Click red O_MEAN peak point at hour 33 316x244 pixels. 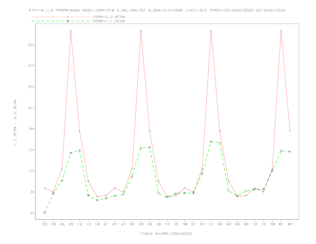click(x=141, y=31)
